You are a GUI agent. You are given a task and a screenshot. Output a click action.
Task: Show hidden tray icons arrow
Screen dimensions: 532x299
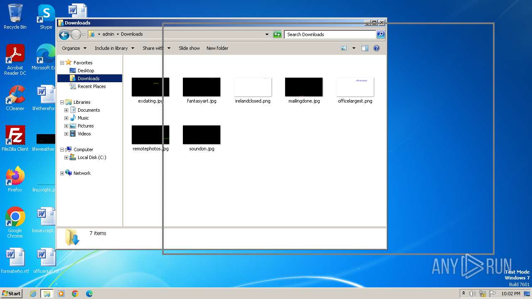(463, 293)
